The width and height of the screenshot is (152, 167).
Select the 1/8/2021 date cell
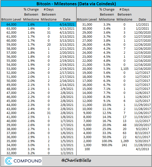tap(67, 117)
